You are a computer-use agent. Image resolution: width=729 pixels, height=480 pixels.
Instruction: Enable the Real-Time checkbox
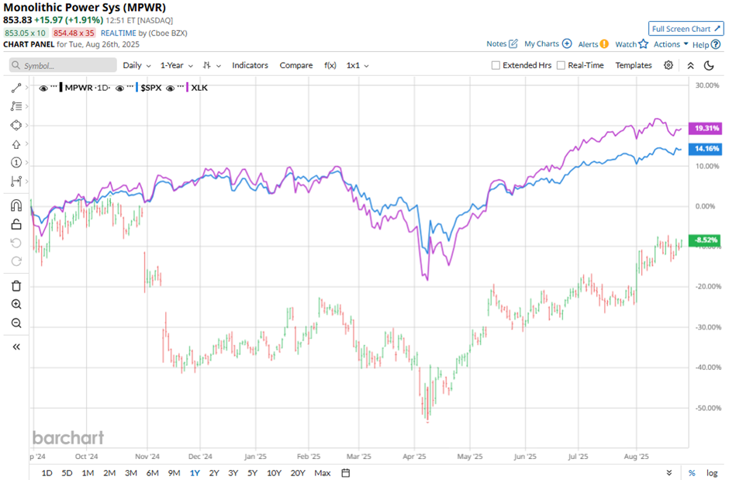pyautogui.click(x=561, y=65)
